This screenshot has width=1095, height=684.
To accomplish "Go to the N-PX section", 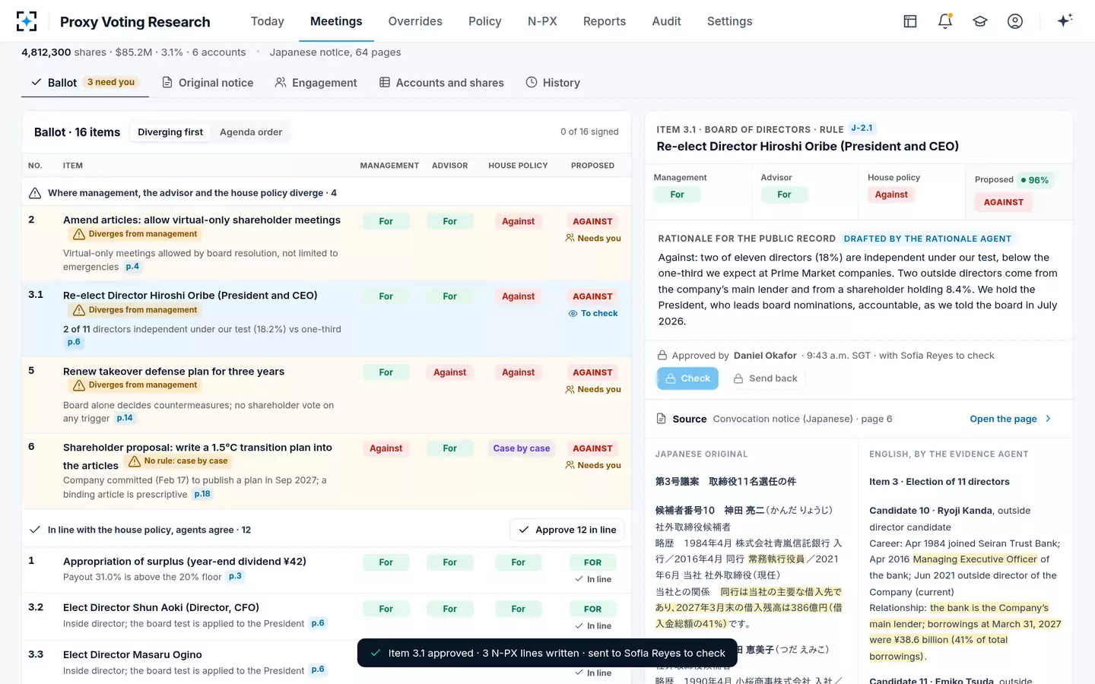I will click(x=542, y=21).
